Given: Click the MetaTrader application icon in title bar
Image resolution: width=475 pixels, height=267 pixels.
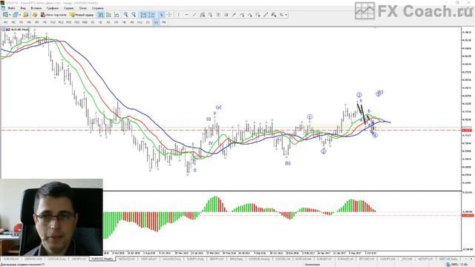Looking at the screenshot, I should click(3, 3).
